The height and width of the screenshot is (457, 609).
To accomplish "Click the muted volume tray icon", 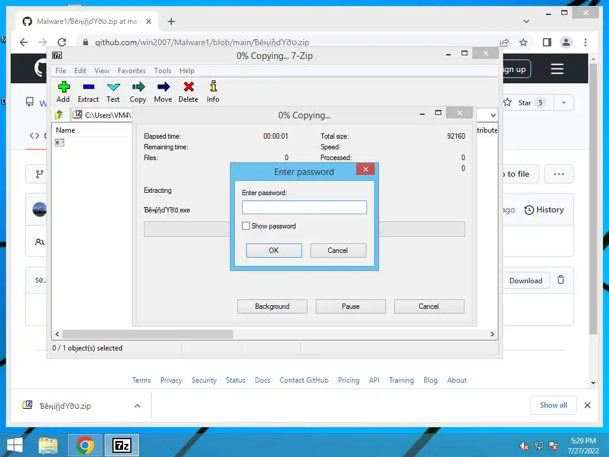I will point(525,446).
